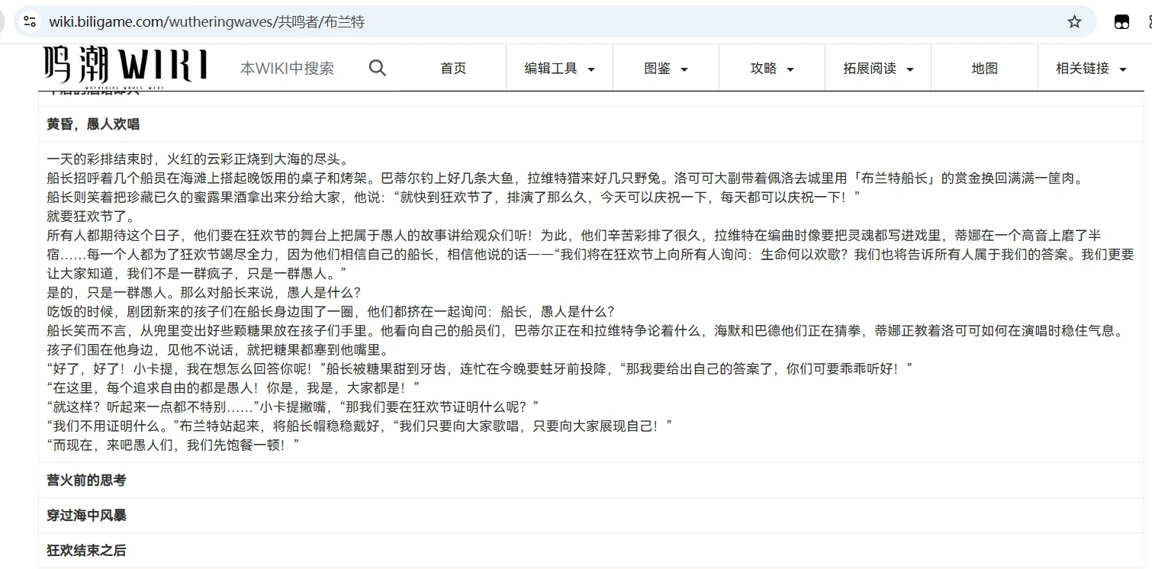Open the site information icon beside URL

[30, 22]
